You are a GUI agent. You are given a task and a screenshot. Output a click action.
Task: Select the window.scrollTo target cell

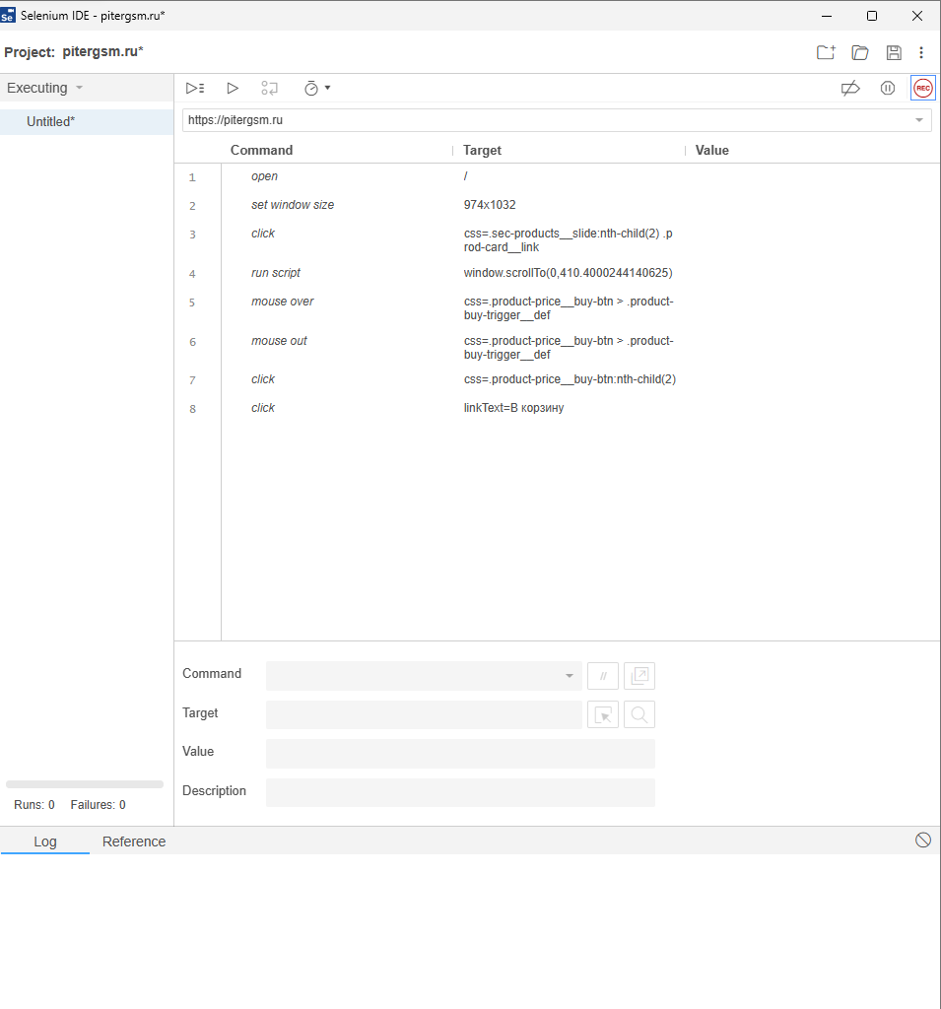coord(568,273)
